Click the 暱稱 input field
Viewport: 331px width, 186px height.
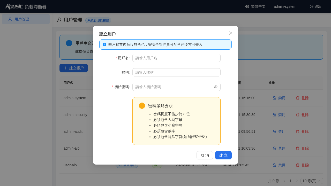pos(176,72)
